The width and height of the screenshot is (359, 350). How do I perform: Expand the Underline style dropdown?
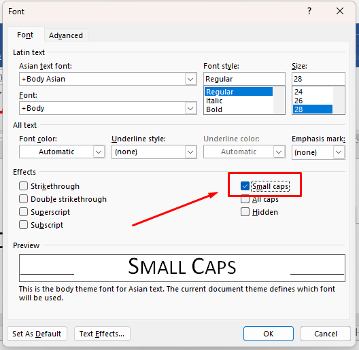(190, 152)
